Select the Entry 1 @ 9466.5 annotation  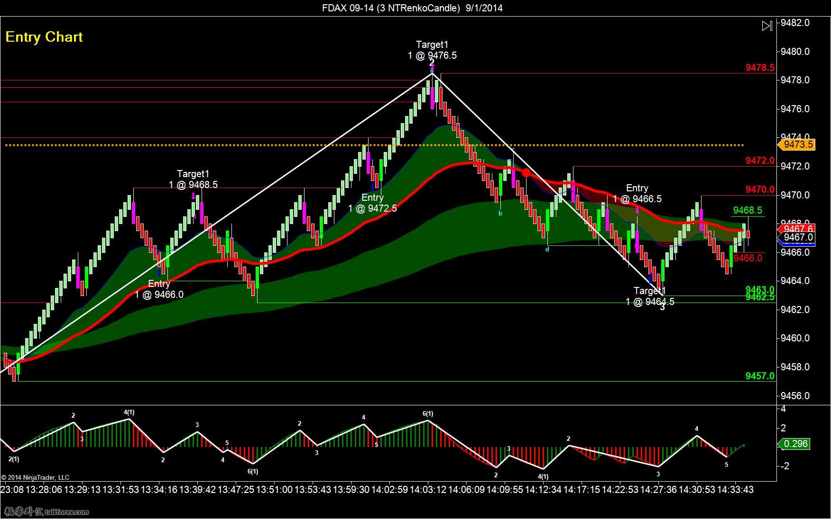pyautogui.click(x=637, y=193)
